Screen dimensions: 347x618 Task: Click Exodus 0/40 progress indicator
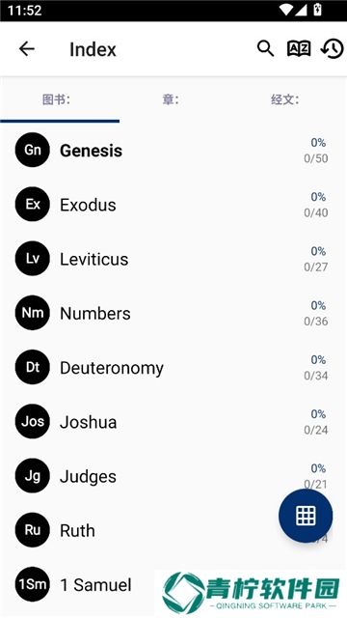pos(316,212)
